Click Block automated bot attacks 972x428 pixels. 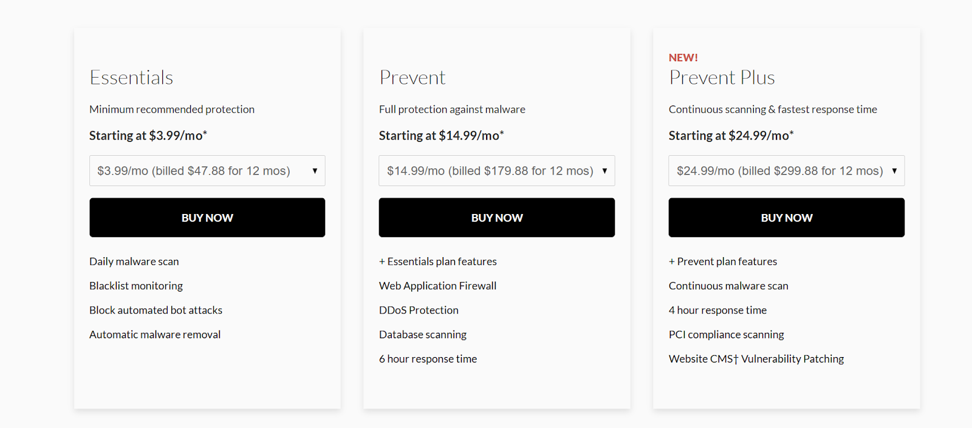[156, 310]
